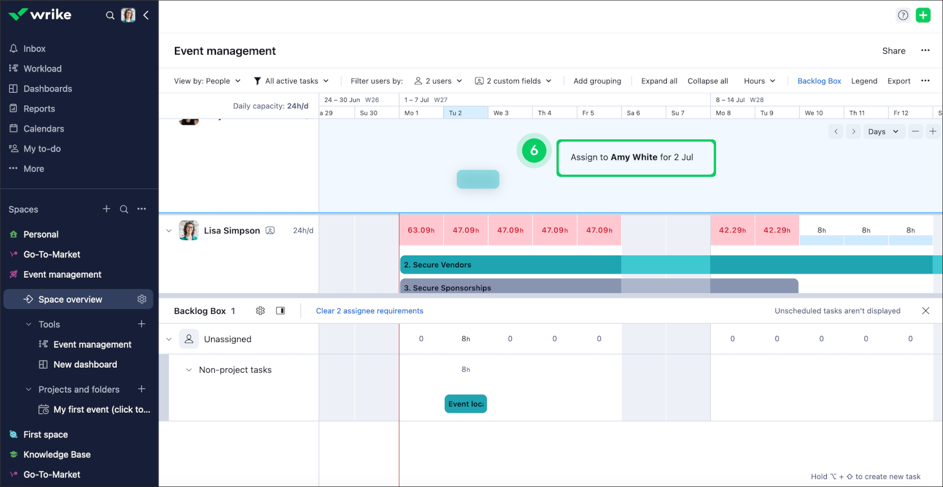
Task: Click the Lisa Simpson user card icon
Action: 270,231
